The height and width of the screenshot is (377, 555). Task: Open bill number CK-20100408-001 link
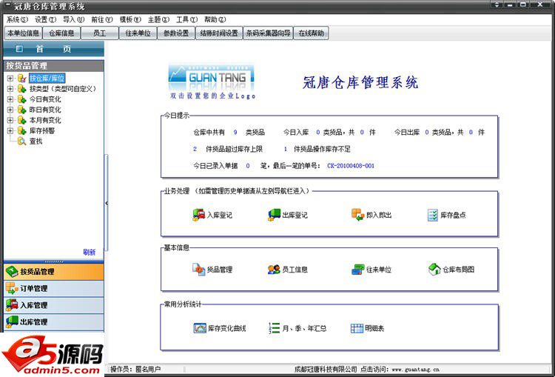pyautogui.click(x=351, y=166)
